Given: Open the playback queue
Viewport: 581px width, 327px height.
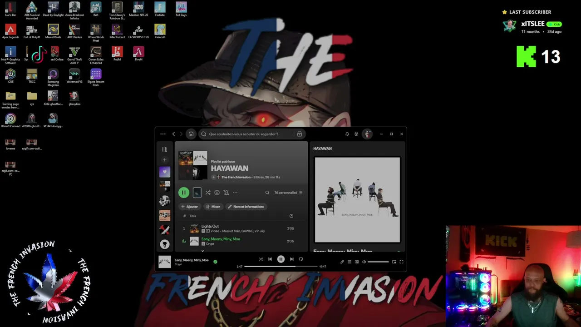Looking at the screenshot, I should (x=350, y=262).
